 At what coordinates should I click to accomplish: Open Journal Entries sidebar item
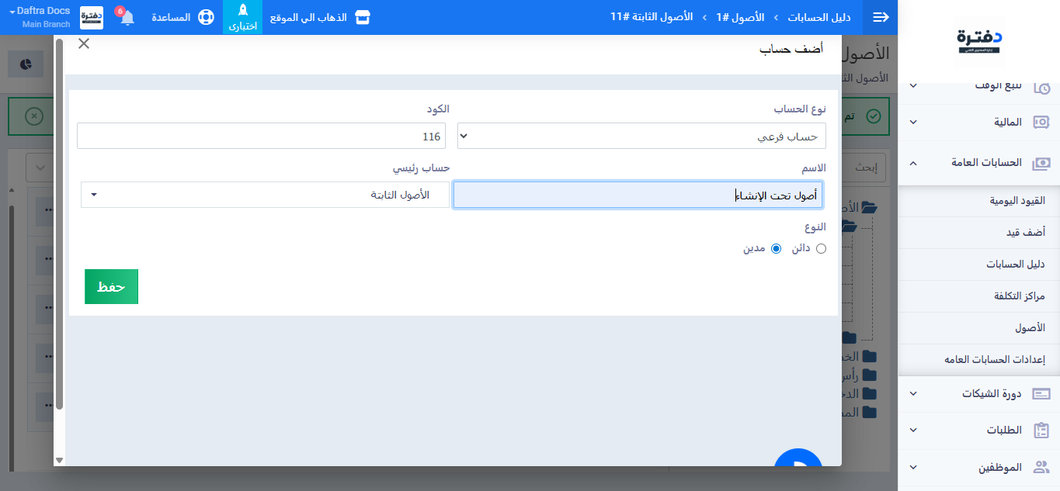click(x=979, y=200)
